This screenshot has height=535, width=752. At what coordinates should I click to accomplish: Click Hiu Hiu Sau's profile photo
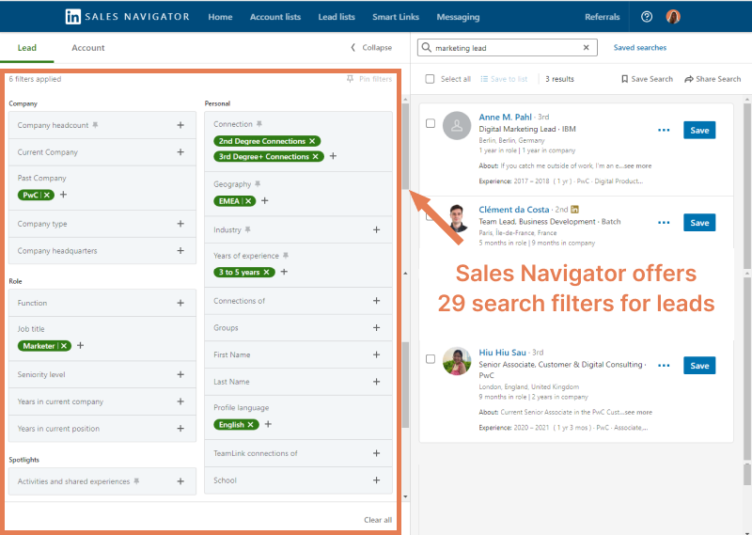tap(457, 361)
